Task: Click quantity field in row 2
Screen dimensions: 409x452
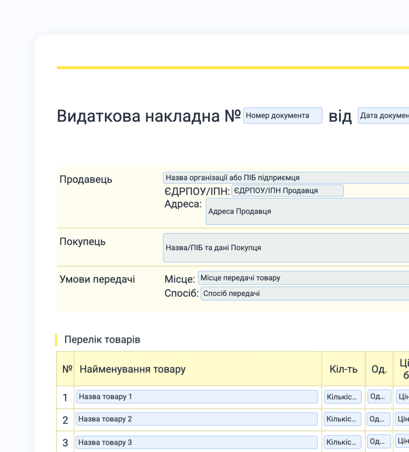Action: [342, 419]
